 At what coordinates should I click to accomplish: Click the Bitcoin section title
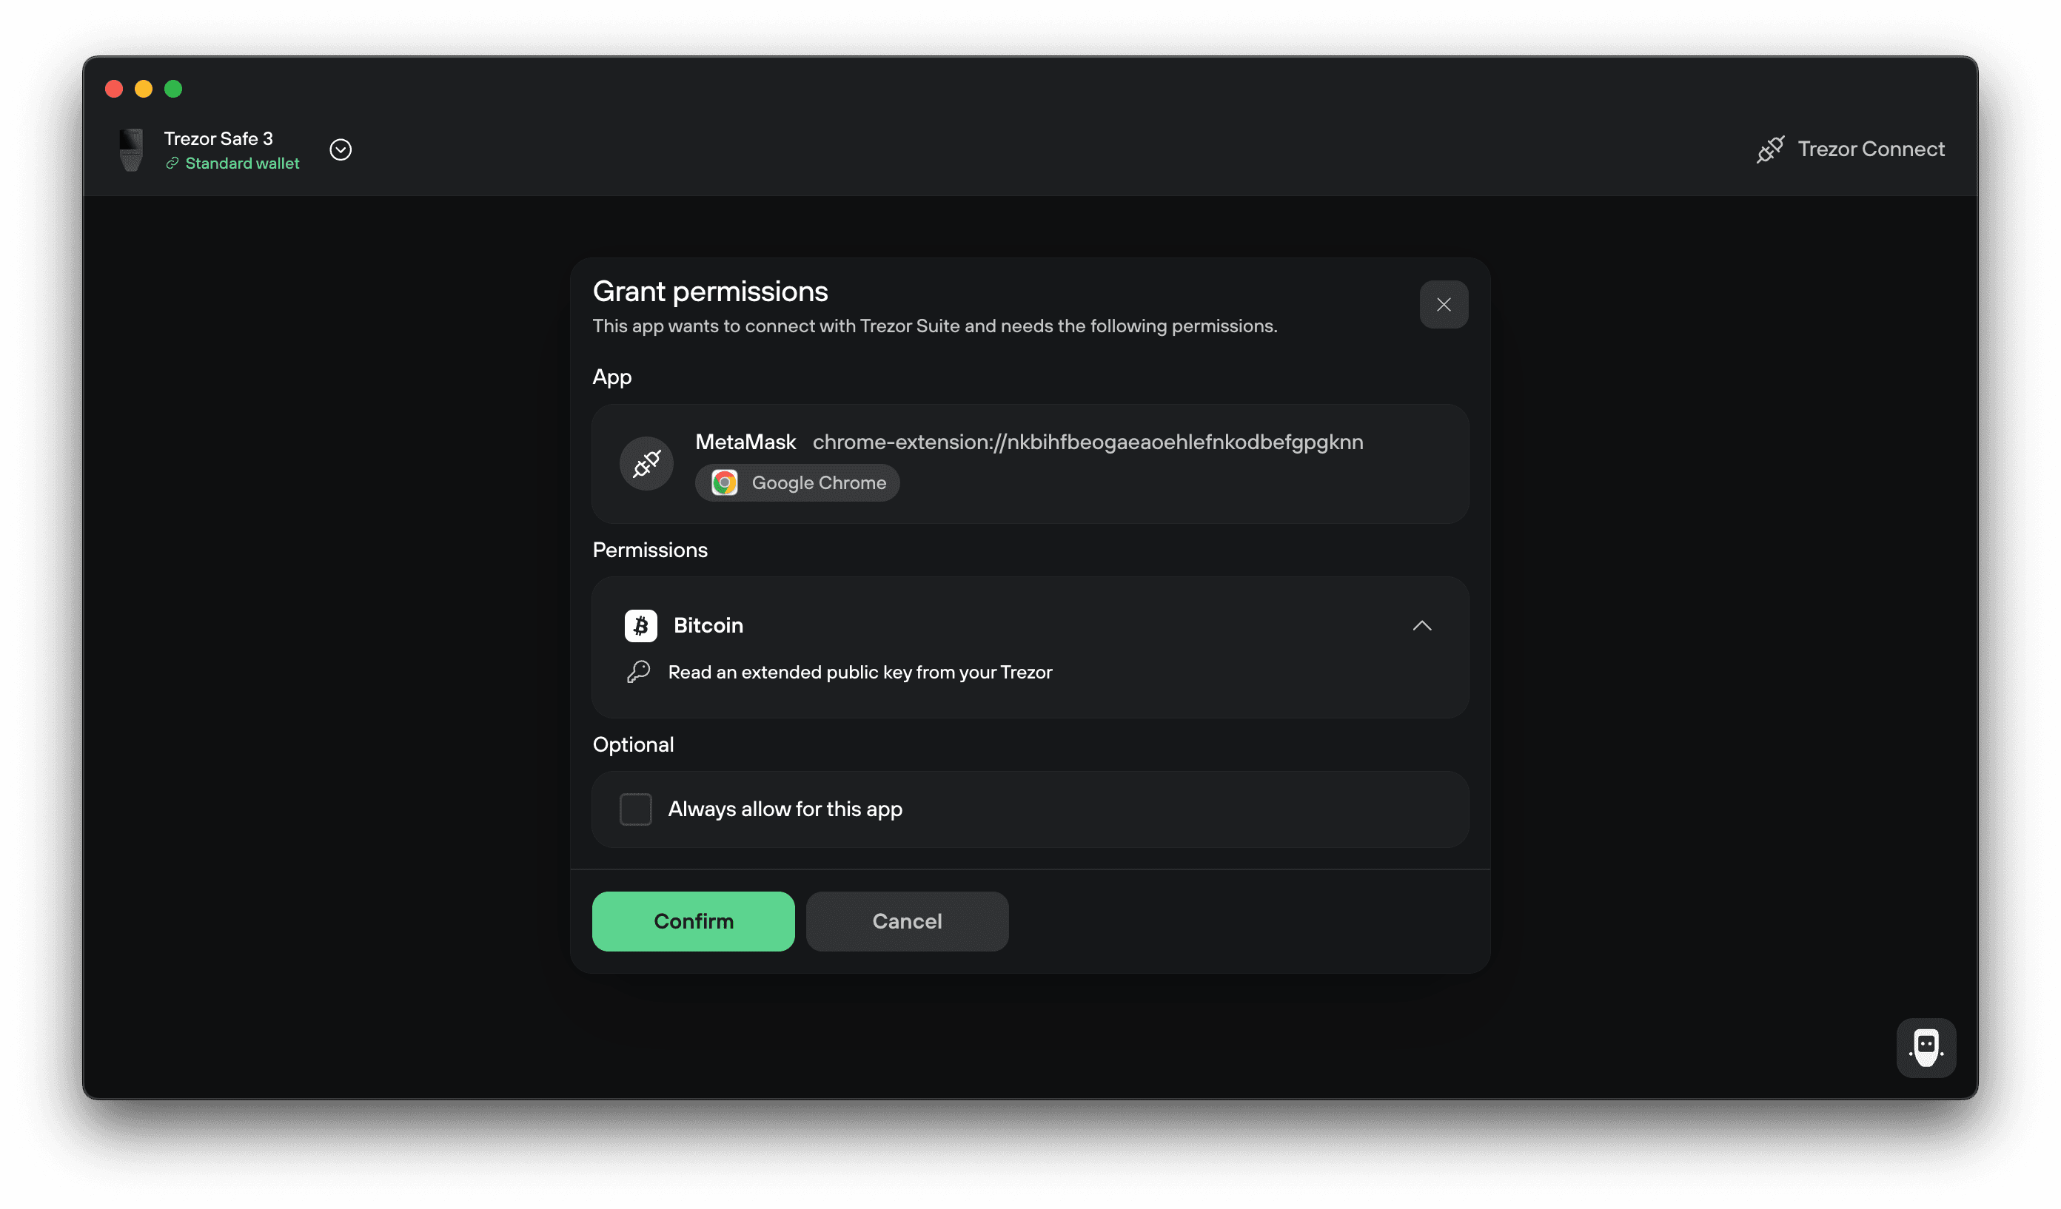[708, 625]
